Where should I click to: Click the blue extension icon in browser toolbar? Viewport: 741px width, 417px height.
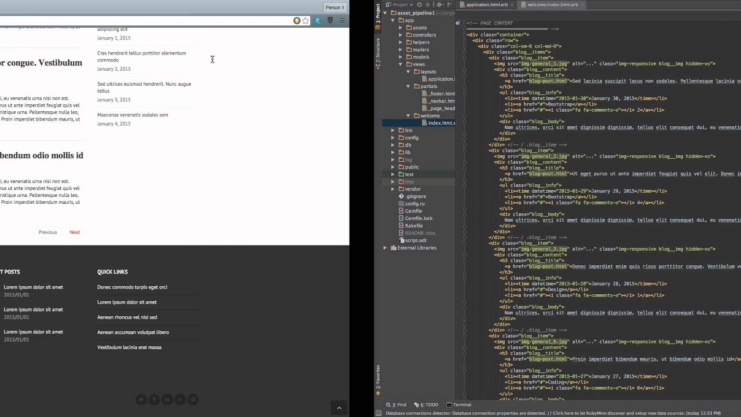click(x=318, y=21)
